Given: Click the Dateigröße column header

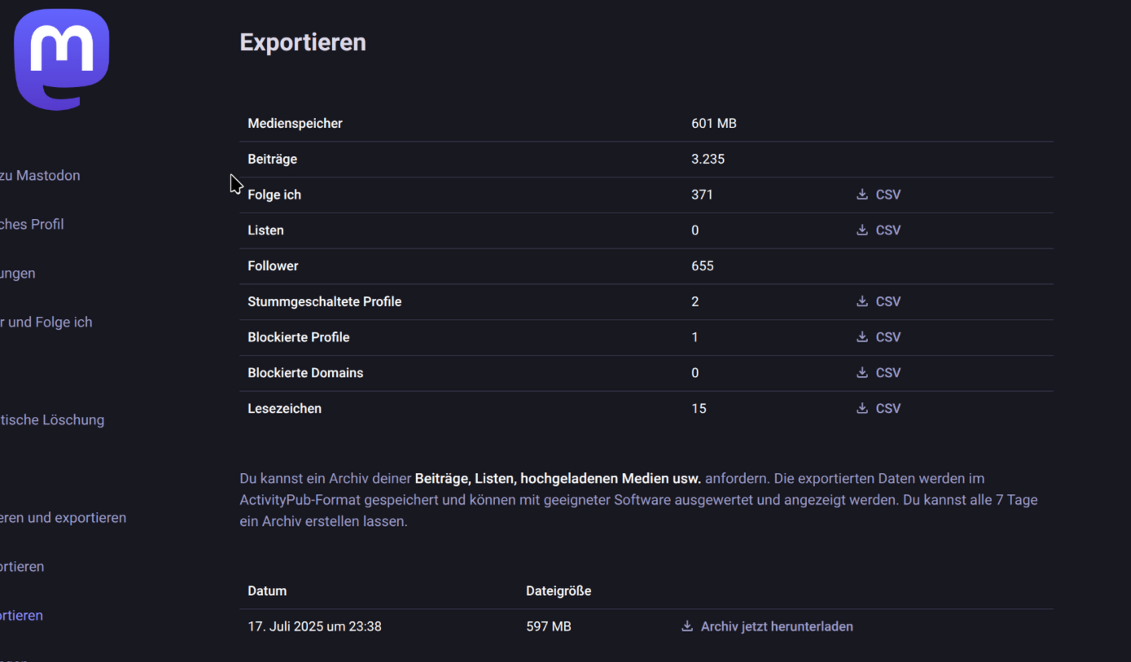Looking at the screenshot, I should point(559,591).
